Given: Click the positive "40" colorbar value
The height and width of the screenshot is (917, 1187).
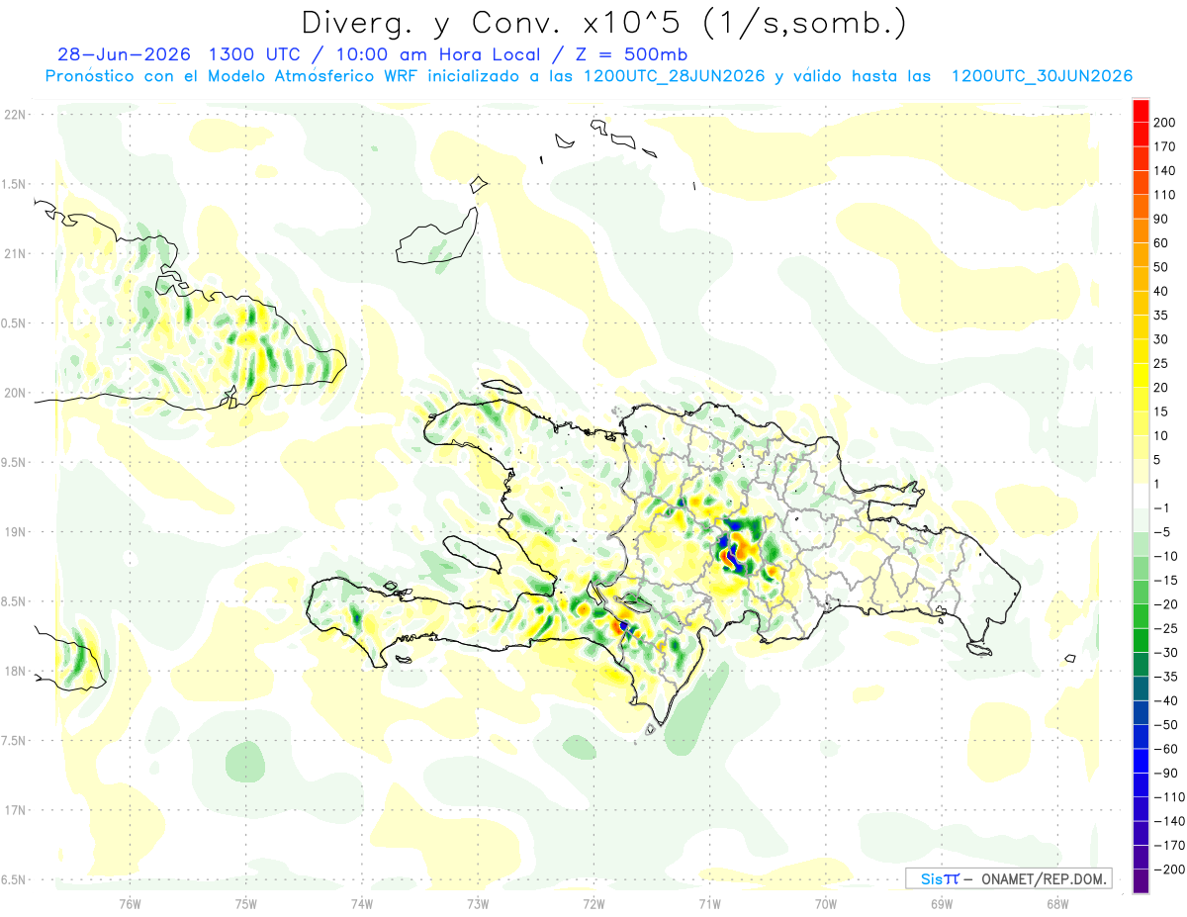Looking at the screenshot, I should (1162, 291).
